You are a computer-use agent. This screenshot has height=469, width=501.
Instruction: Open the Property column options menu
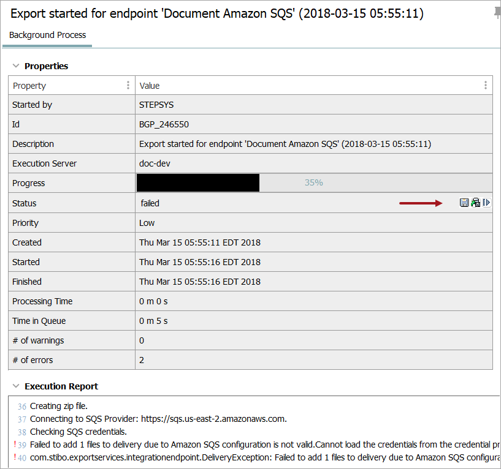click(x=128, y=86)
